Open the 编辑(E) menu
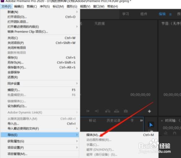The width and height of the screenshot is (181, 158). pos(19,7)
